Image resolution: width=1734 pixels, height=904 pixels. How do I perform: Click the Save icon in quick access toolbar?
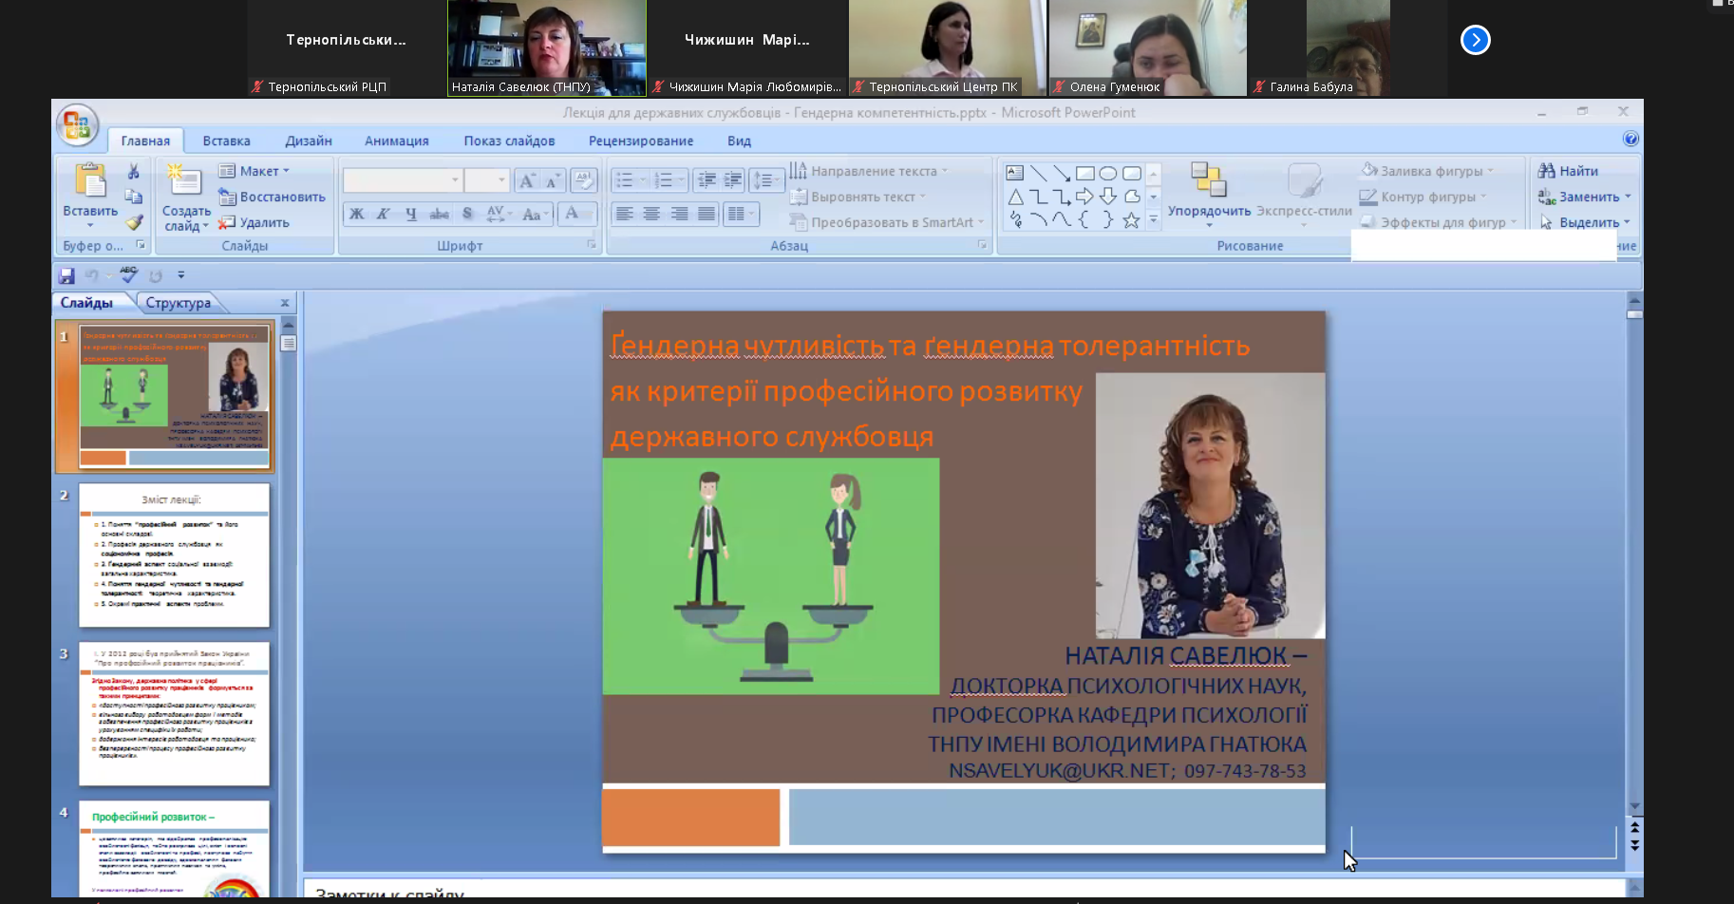coord(66,275)
